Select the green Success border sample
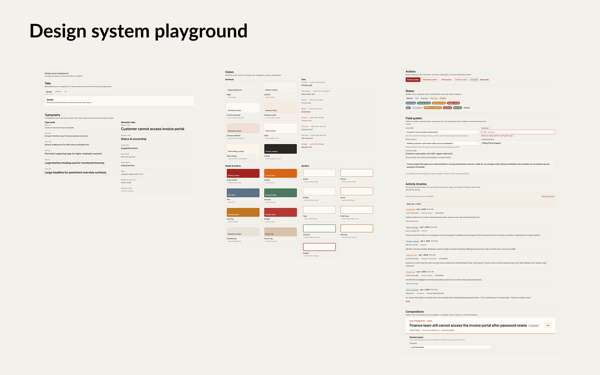This screenshot has width=600, height=375. tap(319, 228)
